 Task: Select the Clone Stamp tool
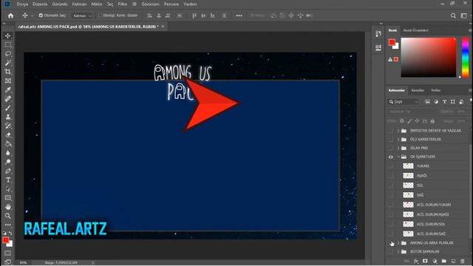tap(8, 117)
